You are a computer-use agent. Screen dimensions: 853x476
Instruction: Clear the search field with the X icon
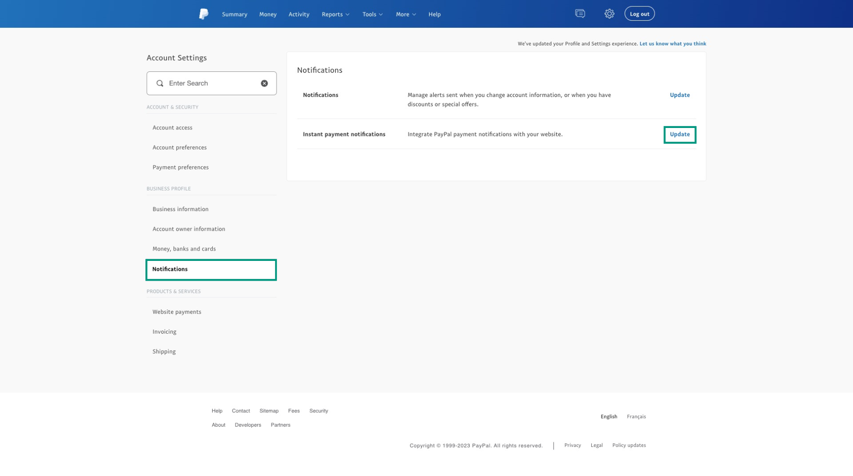pyautogui.click(x=264, y=83)
